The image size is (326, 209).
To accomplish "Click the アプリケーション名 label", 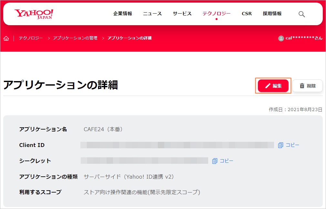I will (43, 129).
